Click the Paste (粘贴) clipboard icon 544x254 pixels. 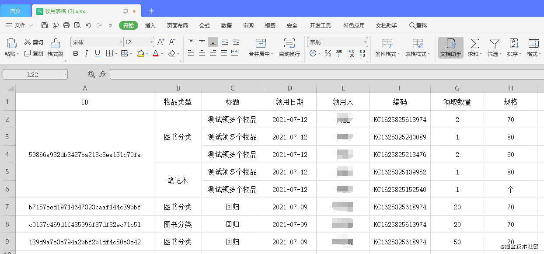point(11,43)
